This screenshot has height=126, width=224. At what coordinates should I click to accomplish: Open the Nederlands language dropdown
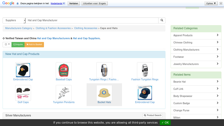coord(64,3)
